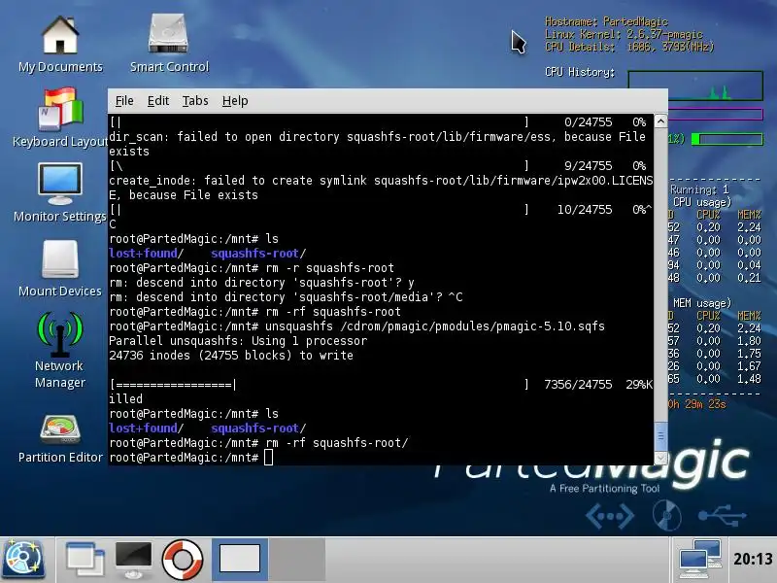The height and width of the screenshot is (583, 777).
Task: Click the clock showing 20:13
Action: point(753,560)
